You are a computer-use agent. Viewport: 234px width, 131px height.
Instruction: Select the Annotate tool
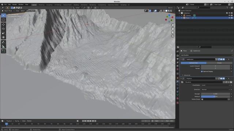pos(3,42)
